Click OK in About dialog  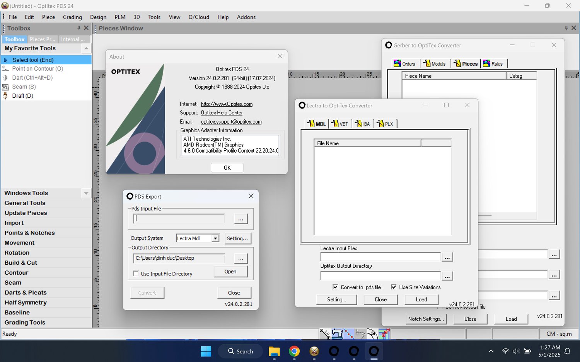click(x=227, y=168)
